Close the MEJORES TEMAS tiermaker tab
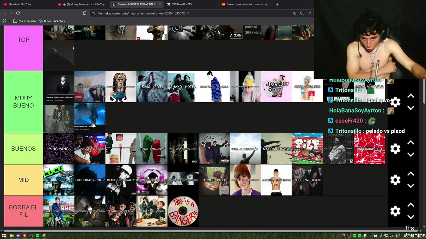Screen dimensions: 426x239 (160, 4)
